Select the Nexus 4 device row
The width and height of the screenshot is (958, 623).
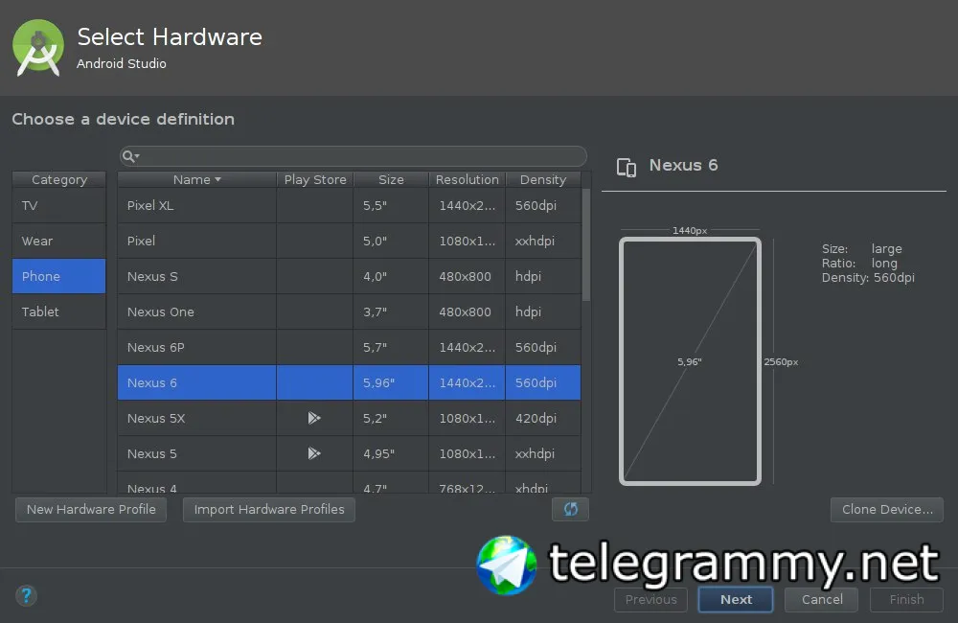[349, 483]
